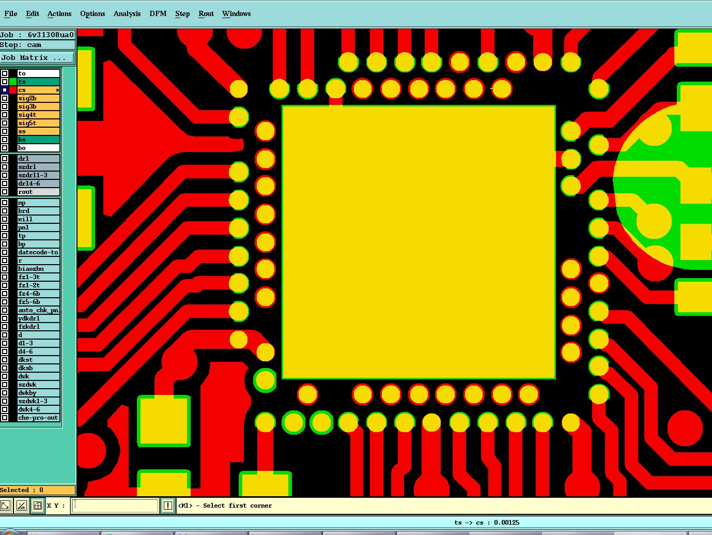The width and height of the screenshot is (712, 535).
Task: Select the bs layer name
Action: 39,140
